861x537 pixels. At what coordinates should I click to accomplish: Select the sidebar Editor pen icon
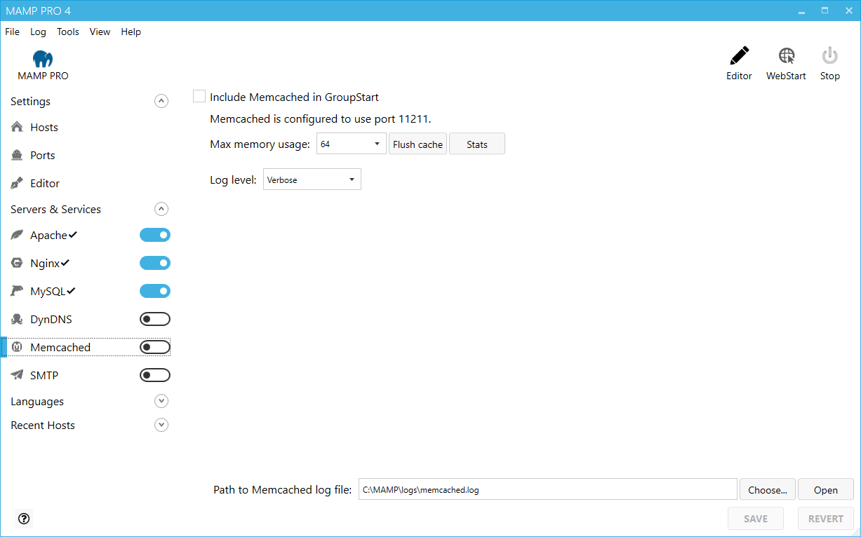click(x=18, y=183)
